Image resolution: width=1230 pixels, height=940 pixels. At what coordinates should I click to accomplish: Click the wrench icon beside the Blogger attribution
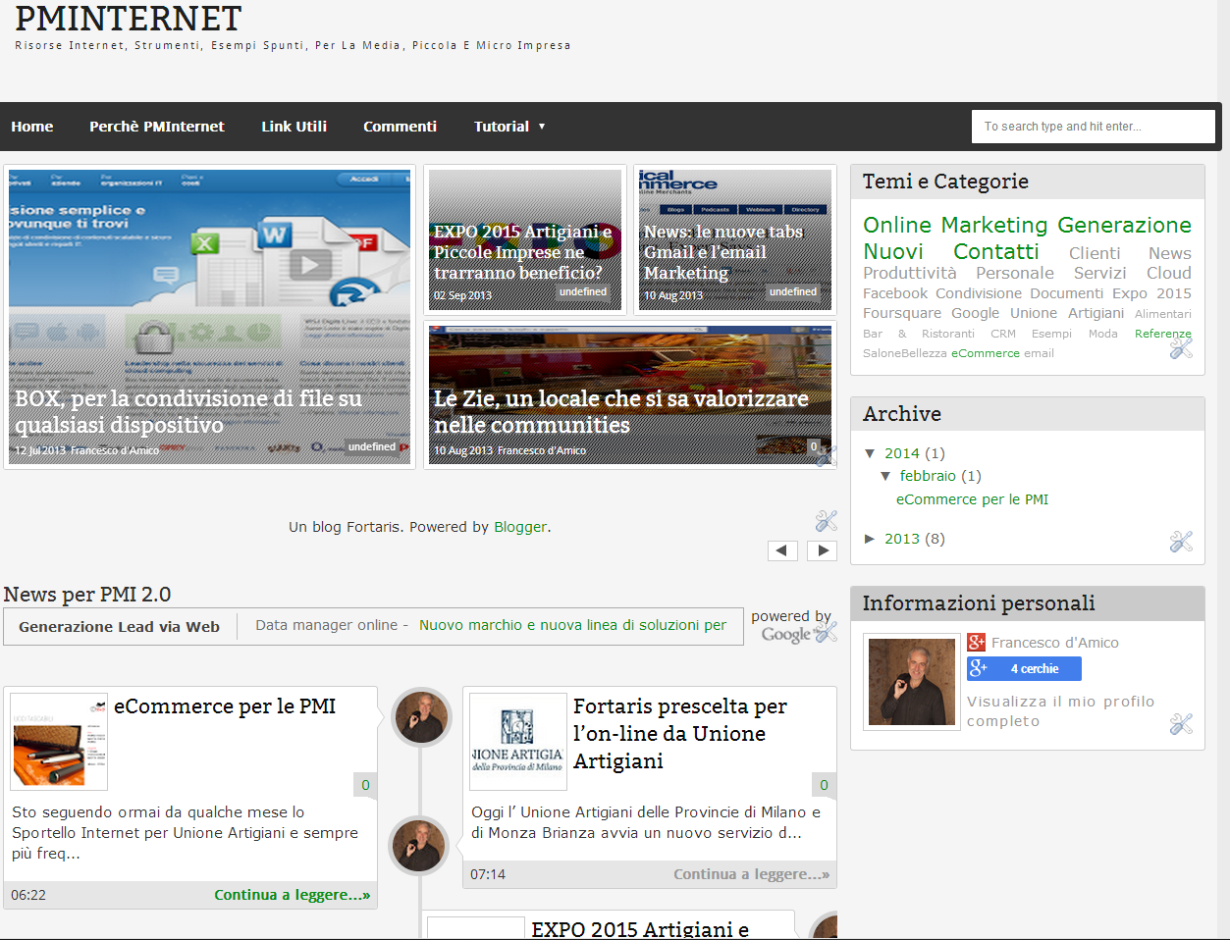point(827,521)
